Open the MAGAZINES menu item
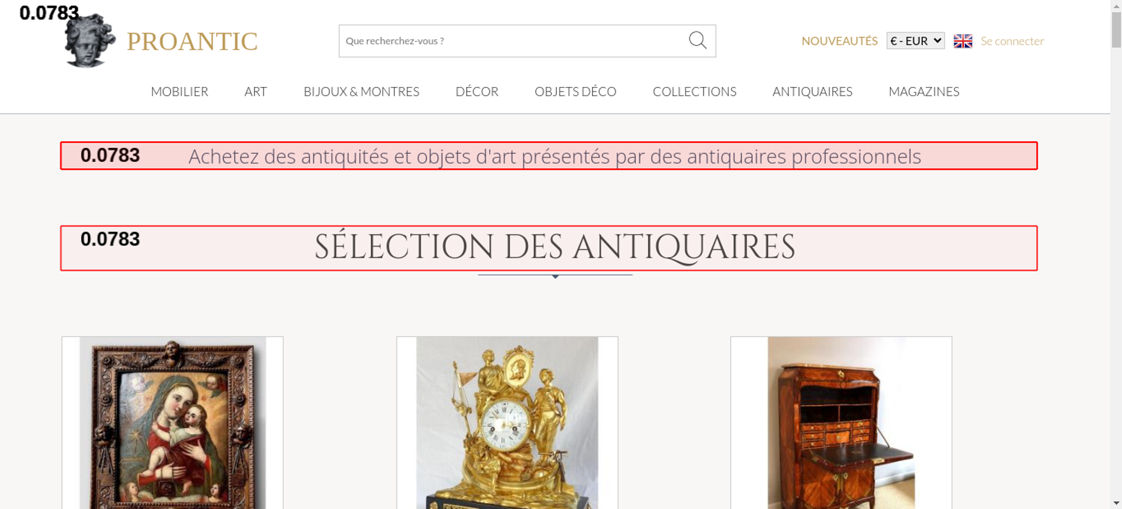Screen dimensions: 1122x509 click(924, 91)
